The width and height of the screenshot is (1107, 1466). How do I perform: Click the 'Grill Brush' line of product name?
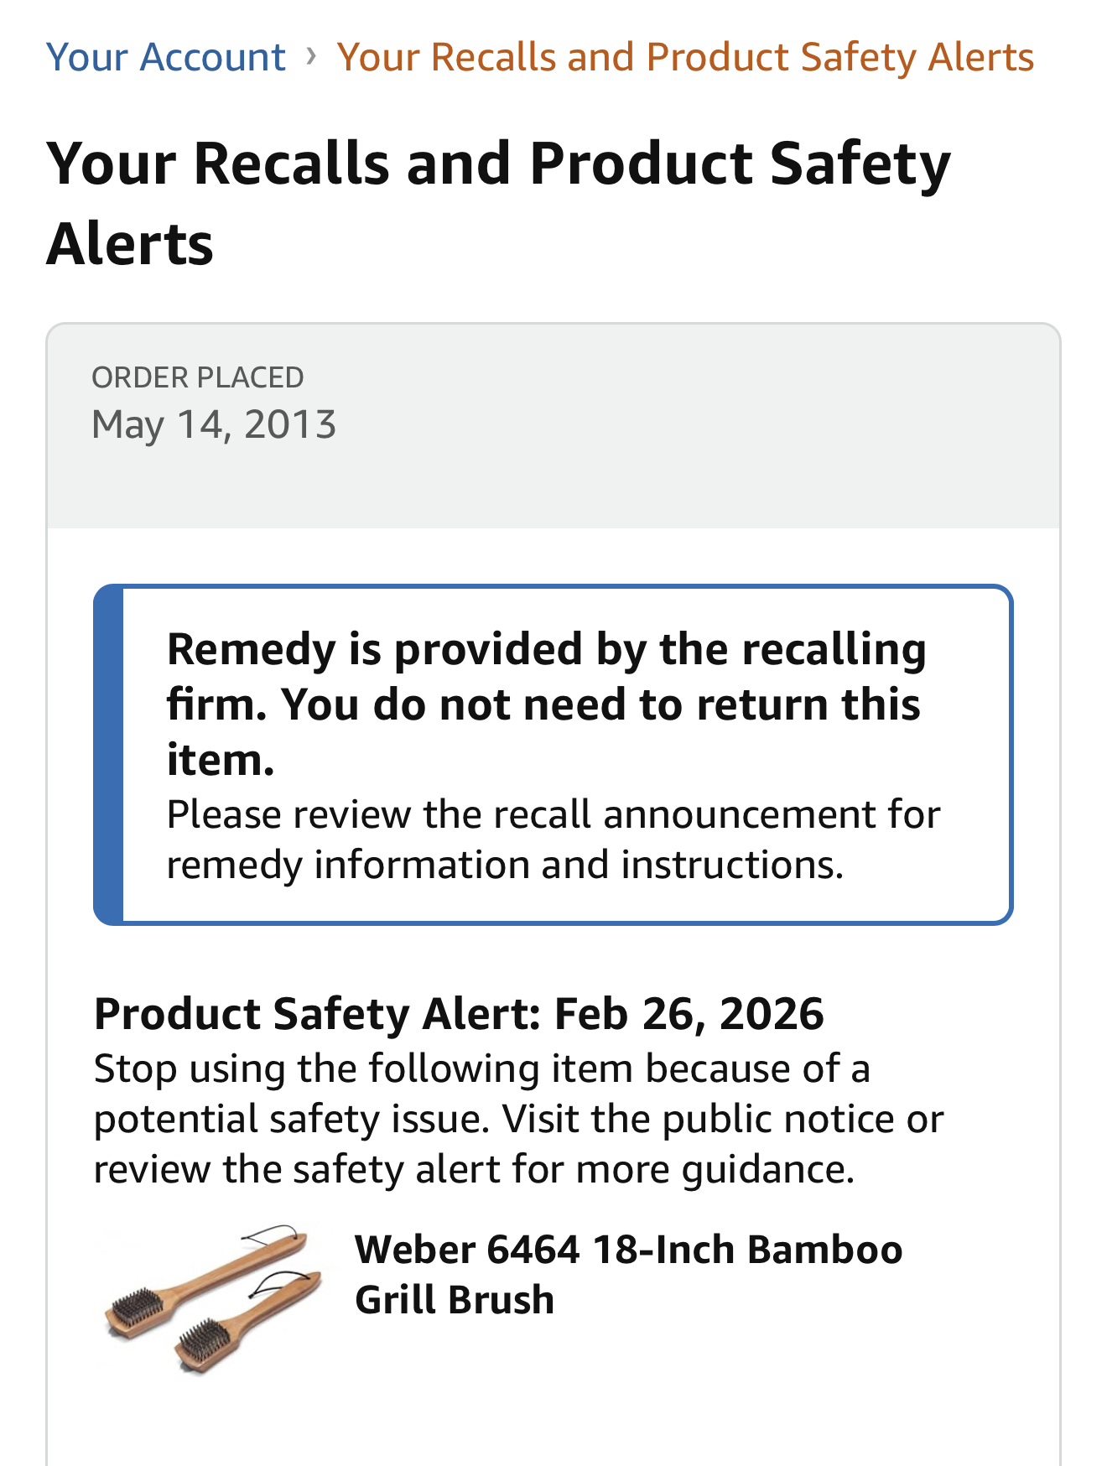coord(454,1300)
